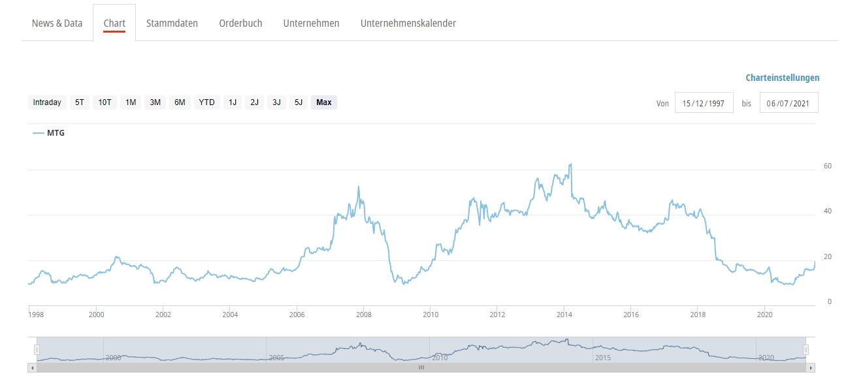Switch chart to YTD range

[x=206, y=102]
